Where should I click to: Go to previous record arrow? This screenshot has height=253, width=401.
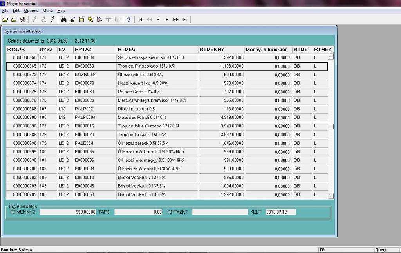pyautogui.click(x=158, y=20)
